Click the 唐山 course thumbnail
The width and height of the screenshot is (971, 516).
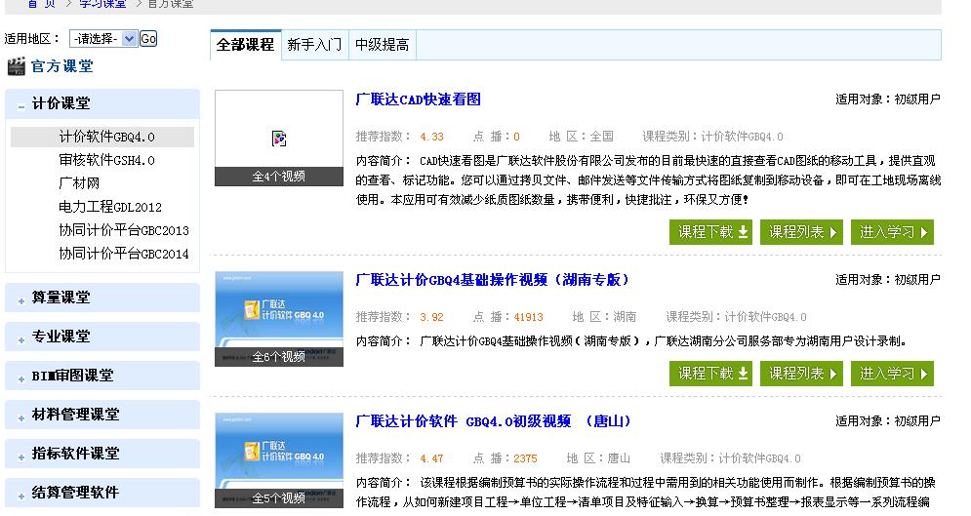[279, 460]
